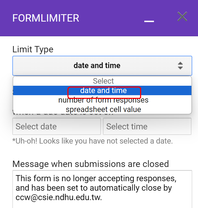Choose the blank 'Select' placeholder option
The width and height of the screenshot is (198, 208).
pyautogui.click(x=103, y=81)
